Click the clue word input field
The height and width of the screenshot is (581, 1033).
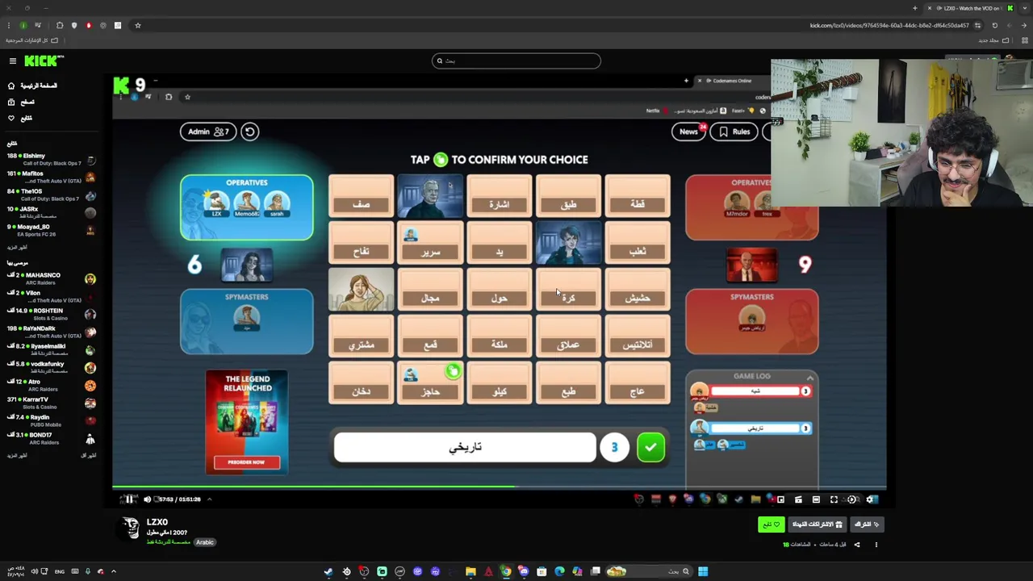pos(465,447)
